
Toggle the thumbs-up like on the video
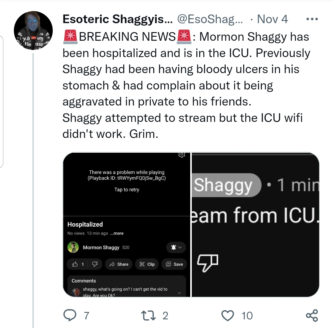click(75, 264)
